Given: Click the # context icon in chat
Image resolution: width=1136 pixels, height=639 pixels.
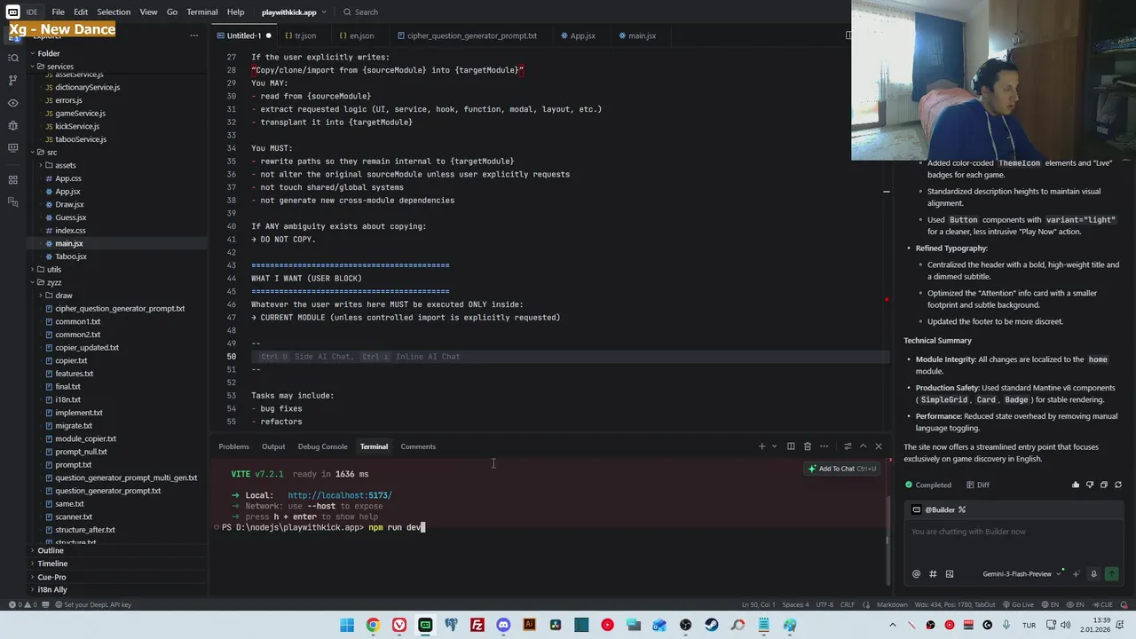Looking at the screenshot, I should coord(933,574).
